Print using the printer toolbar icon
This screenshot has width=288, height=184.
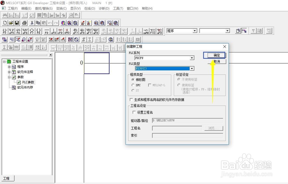click(x=24, y=23)
